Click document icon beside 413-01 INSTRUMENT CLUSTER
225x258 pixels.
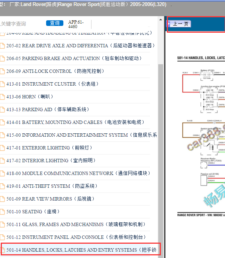click(x=2, y=84)
